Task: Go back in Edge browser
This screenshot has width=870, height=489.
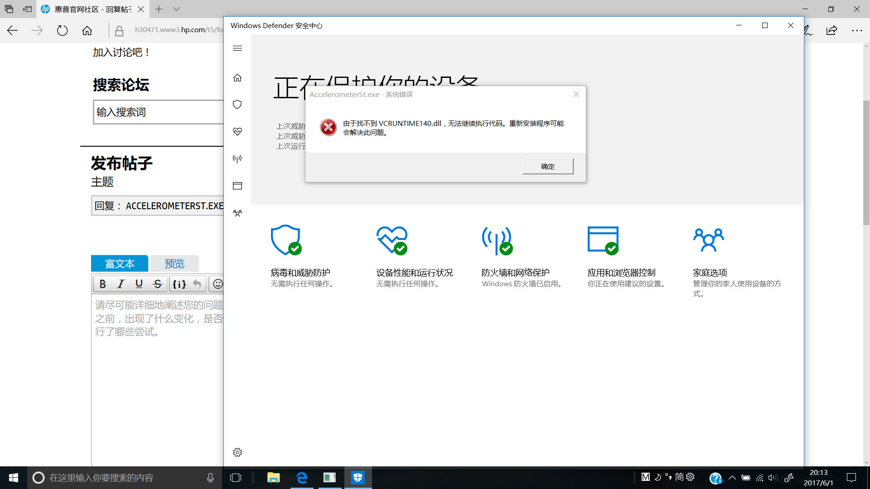Action: click(x=13, y=30)
